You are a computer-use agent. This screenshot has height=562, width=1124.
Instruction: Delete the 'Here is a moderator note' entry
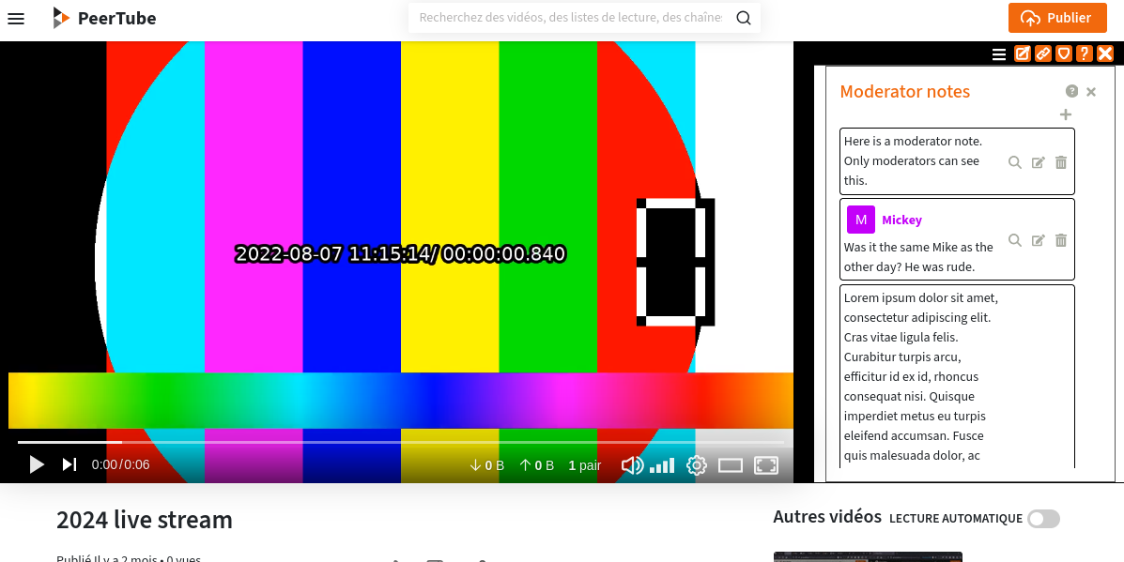(x=1061, y=162)
